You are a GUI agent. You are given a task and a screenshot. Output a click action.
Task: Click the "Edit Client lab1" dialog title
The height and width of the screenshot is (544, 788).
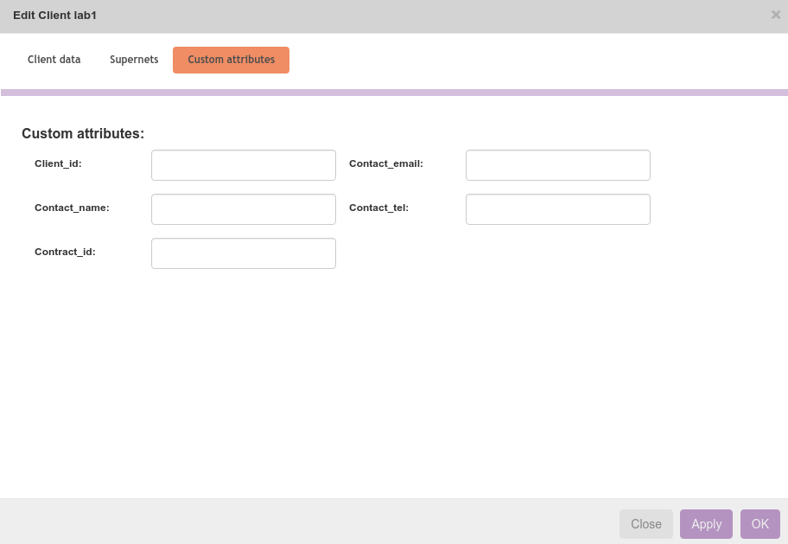54,16
